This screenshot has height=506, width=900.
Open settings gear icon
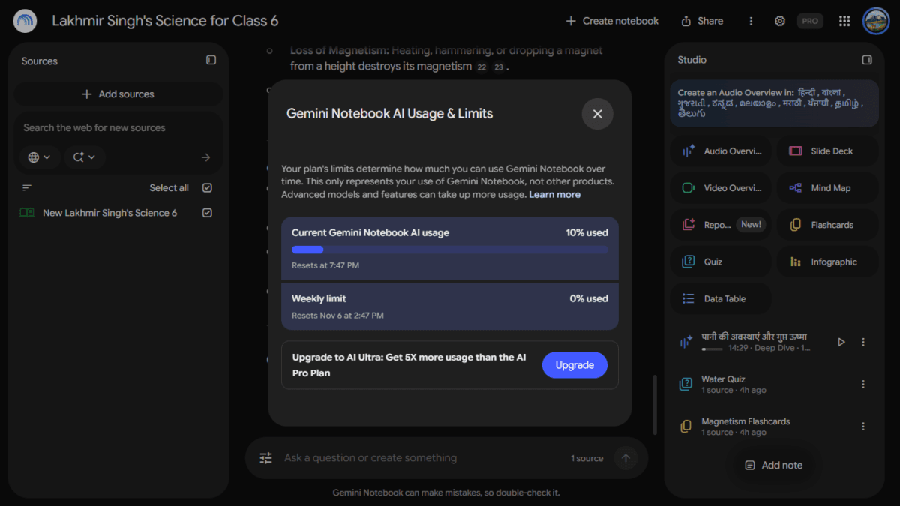(780, 21)
